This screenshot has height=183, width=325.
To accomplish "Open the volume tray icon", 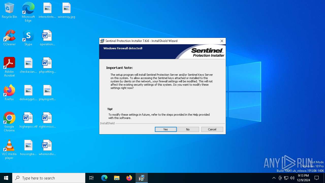I will click(292, 178).
